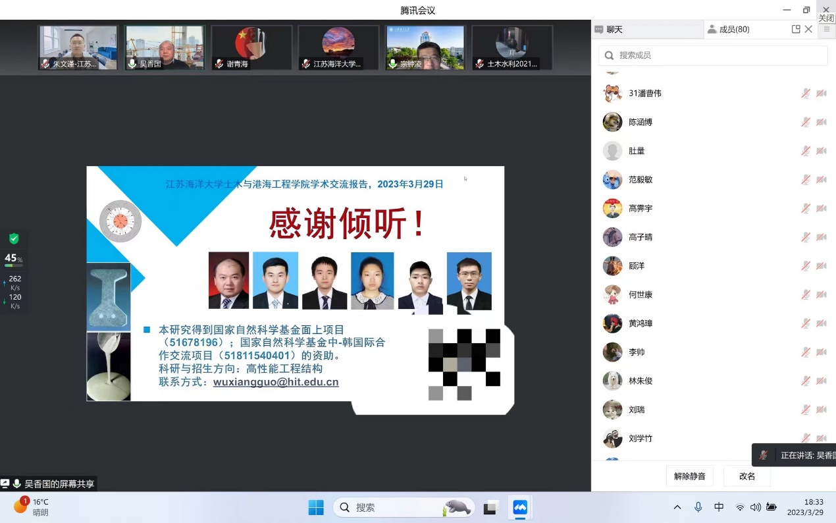Click the 45% network quality progress bar
This screenshot has height=523, width=836.
13,265
